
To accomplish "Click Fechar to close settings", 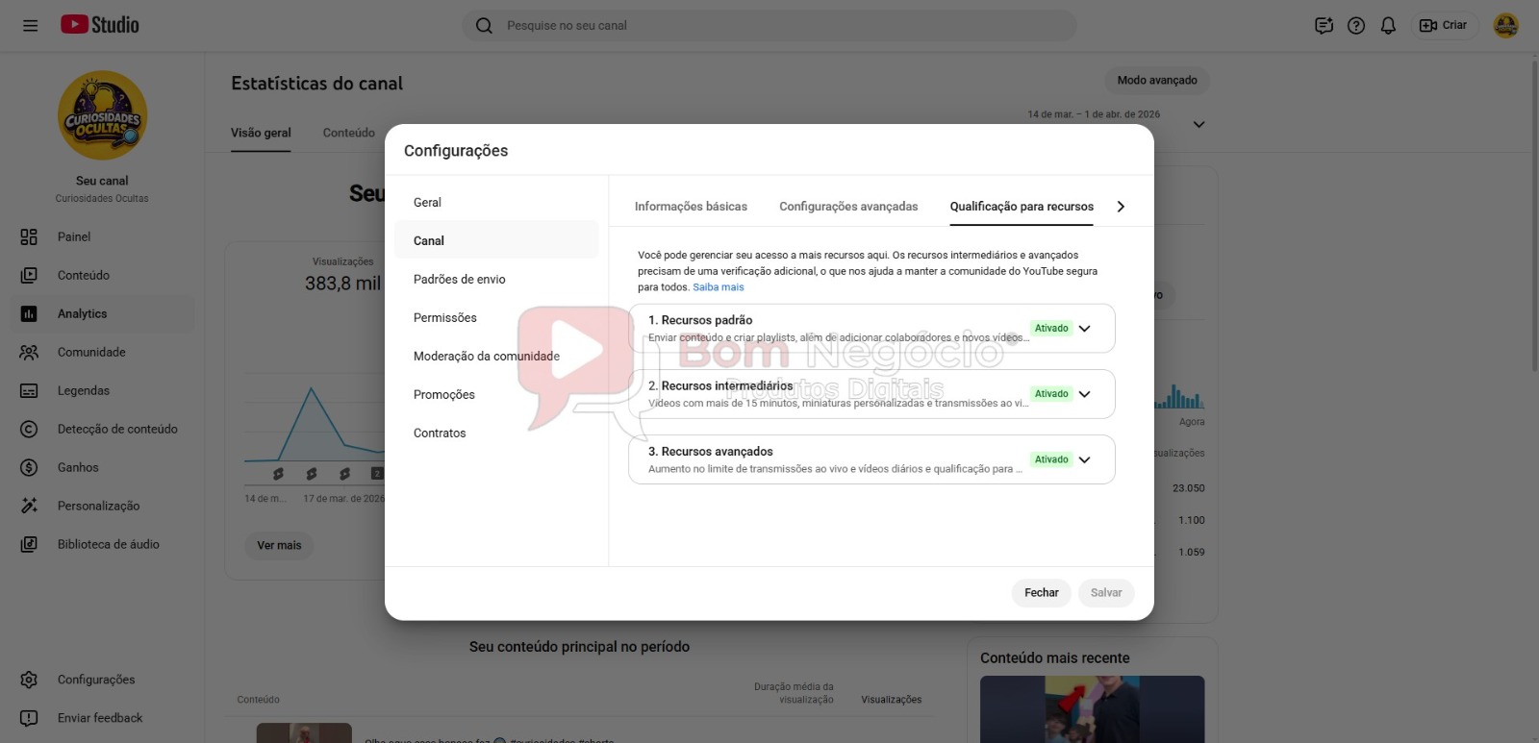I will [1042, 593].
